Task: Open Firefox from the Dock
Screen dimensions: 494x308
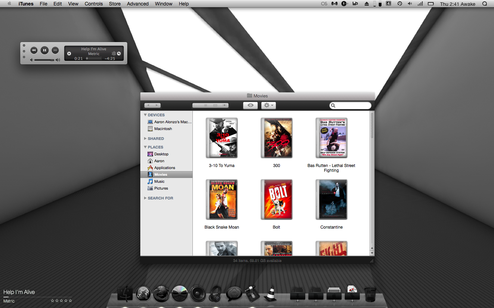Action: pos(161,294)
